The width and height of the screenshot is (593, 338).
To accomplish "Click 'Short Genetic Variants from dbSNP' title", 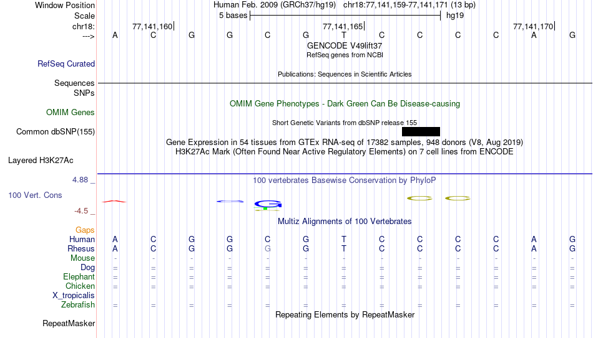I will pyautogui.click(x=345, y=123).
